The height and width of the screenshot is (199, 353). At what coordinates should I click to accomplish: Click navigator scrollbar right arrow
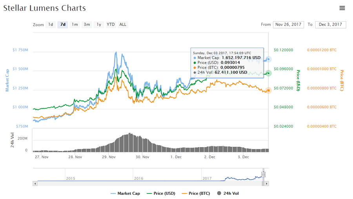pos(267,184)
